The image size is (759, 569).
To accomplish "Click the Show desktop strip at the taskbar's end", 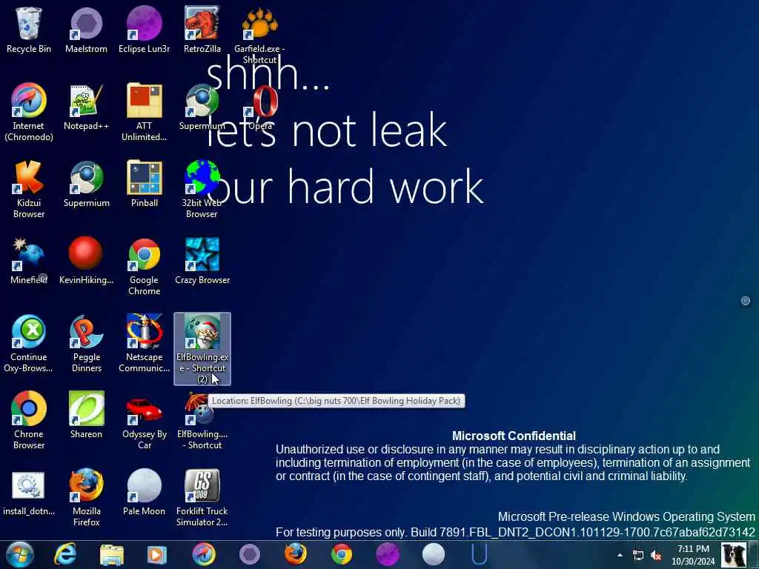I will 755,554.
